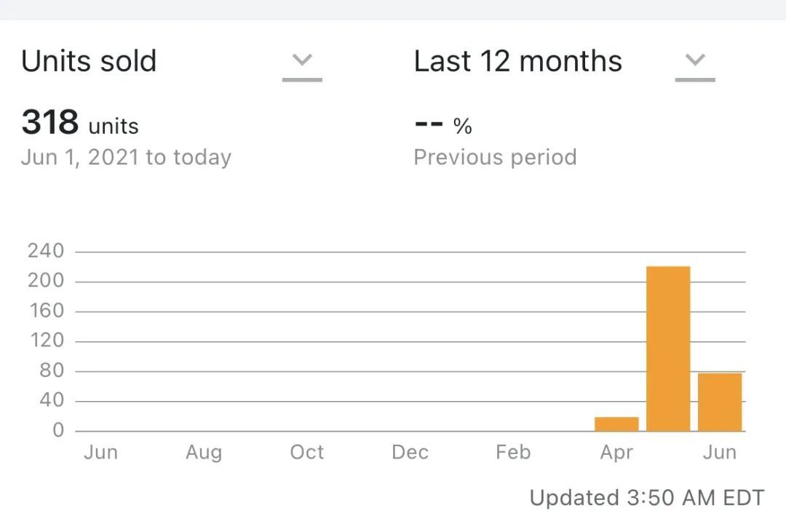Image resolution: width=786 pixels, height=524 pixels.
Task: Click the 318 units total value
Action: [x=80, y=122]
